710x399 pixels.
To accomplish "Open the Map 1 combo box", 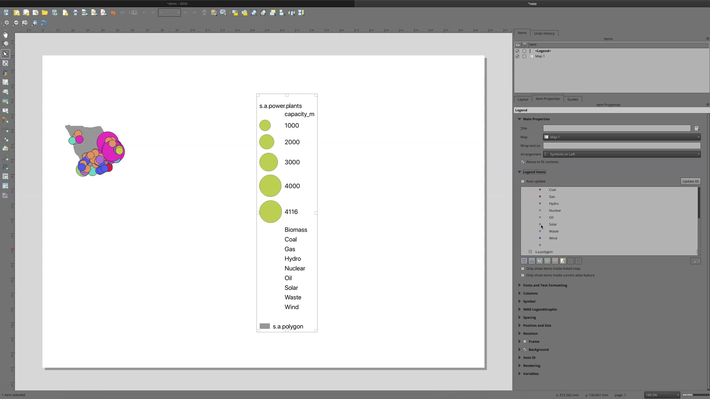I will (x=622, y=137).
